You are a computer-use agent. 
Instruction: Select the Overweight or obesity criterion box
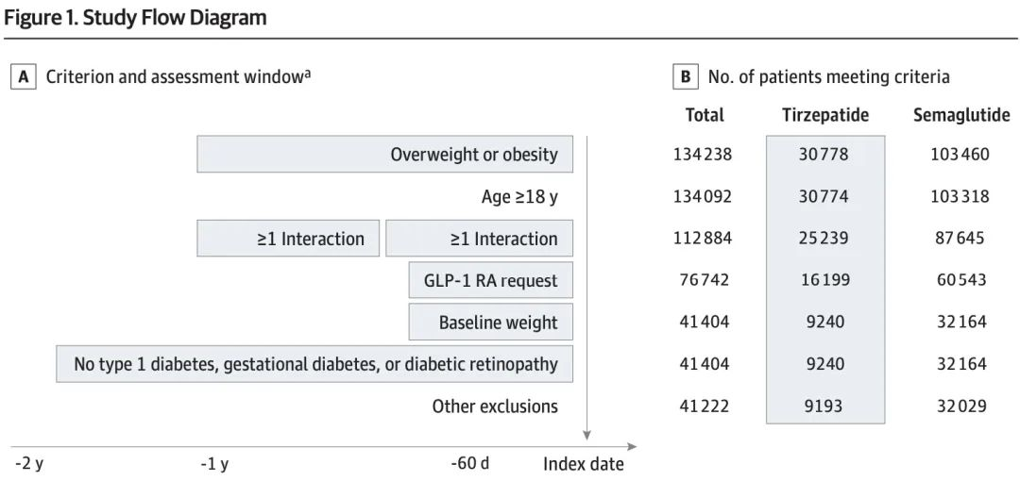click(384, 154)
